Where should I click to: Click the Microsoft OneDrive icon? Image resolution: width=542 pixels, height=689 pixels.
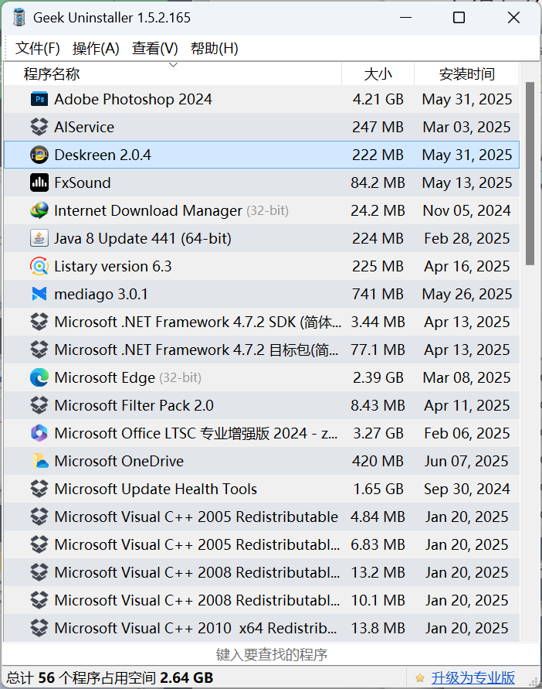pos(39,461)
